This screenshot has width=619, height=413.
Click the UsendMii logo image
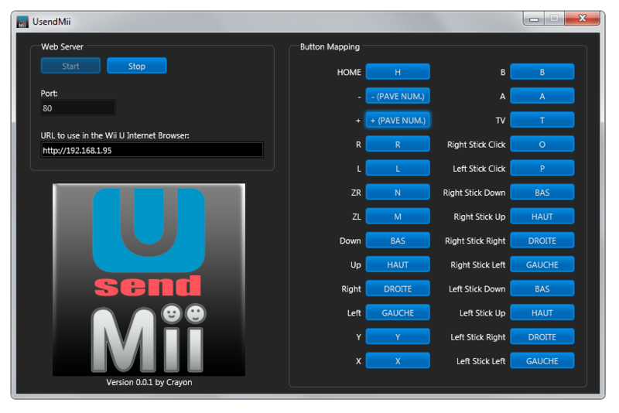149,279
